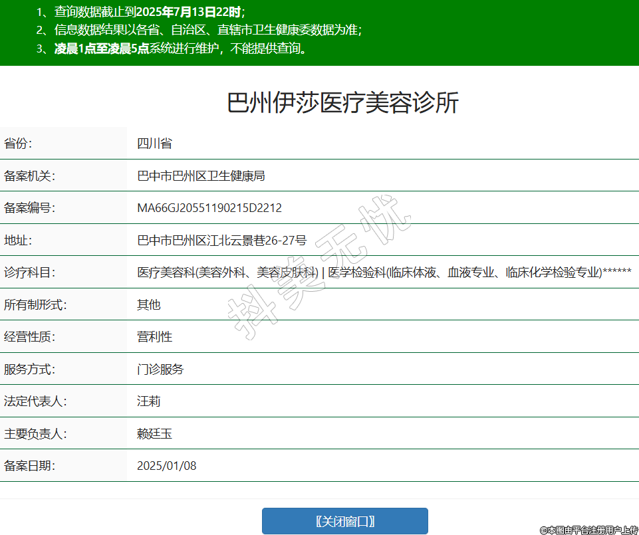Viewport: 639px width, 535px height.
Task: Select the record number MA66GJ20551190215D2212
Action: click(x=209, y=208)
